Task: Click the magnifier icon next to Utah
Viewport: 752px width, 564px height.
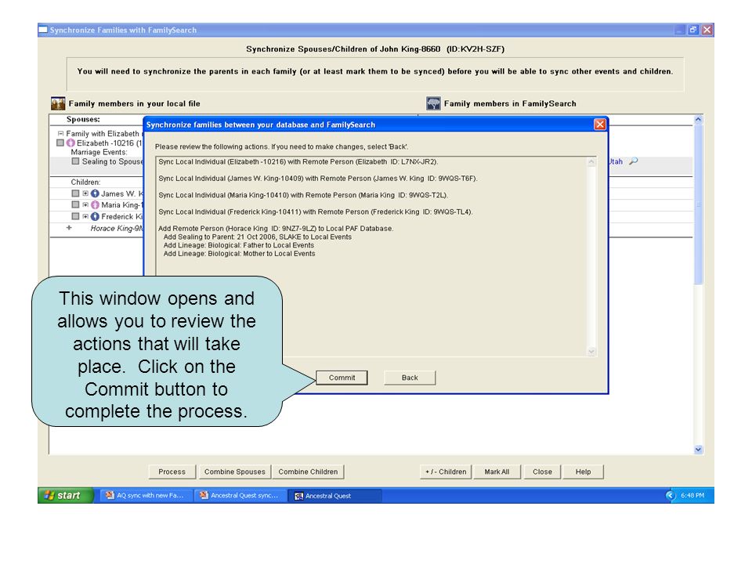Action: coord(633,161)
